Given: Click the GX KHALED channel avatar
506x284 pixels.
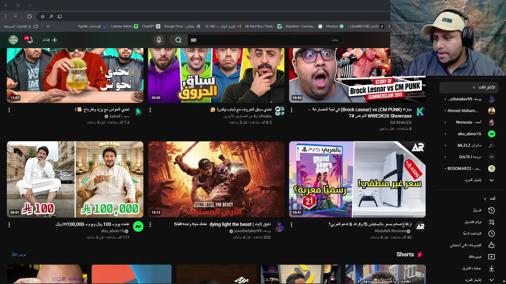Looking at the screenshot, I should pos(421,112).
